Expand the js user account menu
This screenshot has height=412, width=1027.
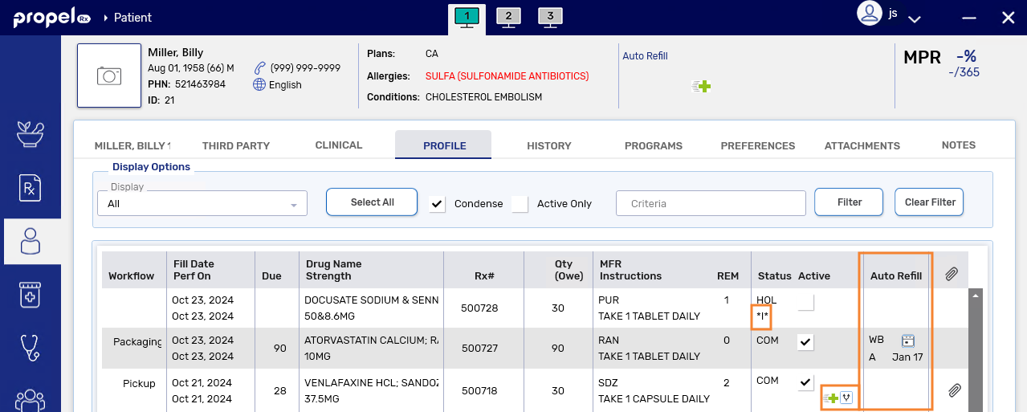coord(914,18)
